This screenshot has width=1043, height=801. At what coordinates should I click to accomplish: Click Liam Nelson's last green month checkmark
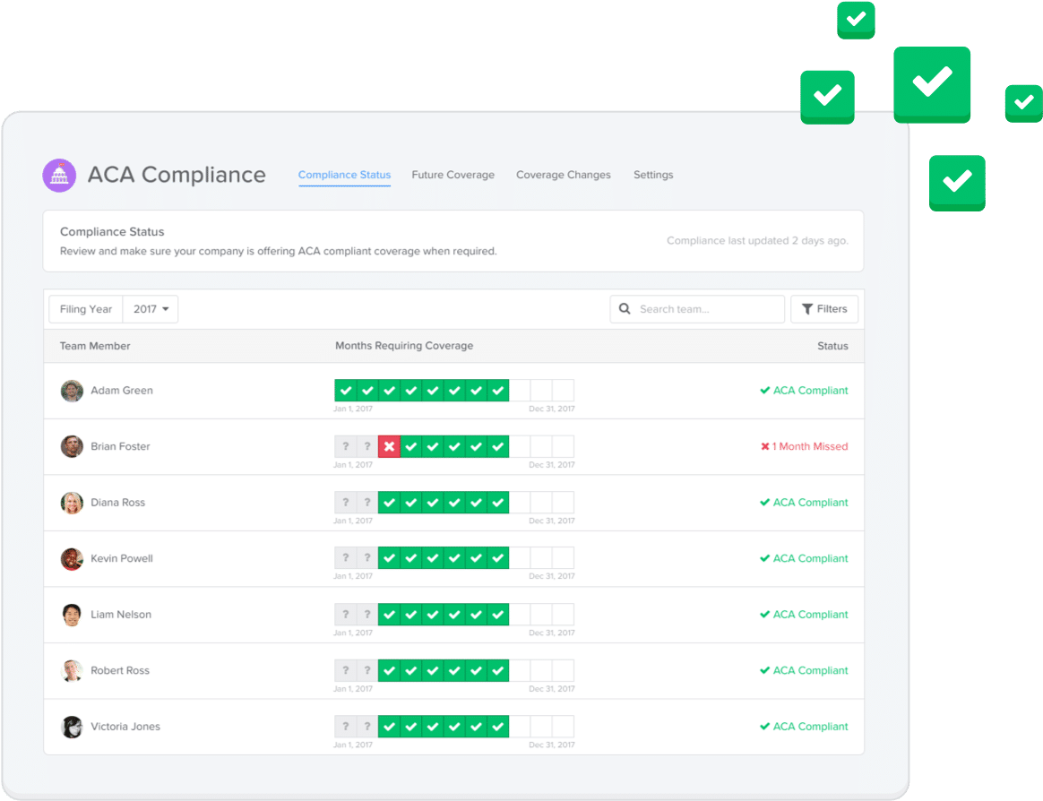click(x=498, y=614)
